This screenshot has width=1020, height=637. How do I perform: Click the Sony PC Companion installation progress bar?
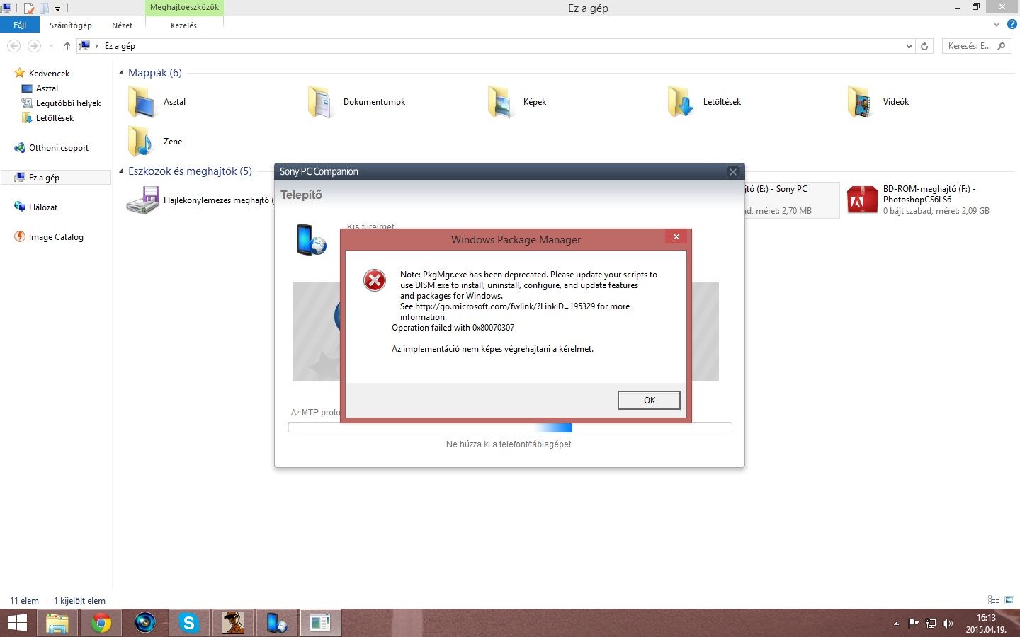[510, 427]
